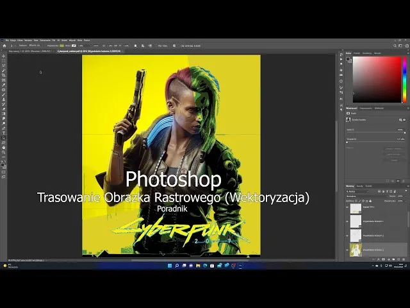Open the Okno menu

tap(79, 40)
